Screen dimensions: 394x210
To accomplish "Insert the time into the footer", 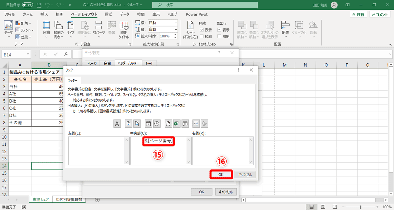I will [x=158, y=124].
